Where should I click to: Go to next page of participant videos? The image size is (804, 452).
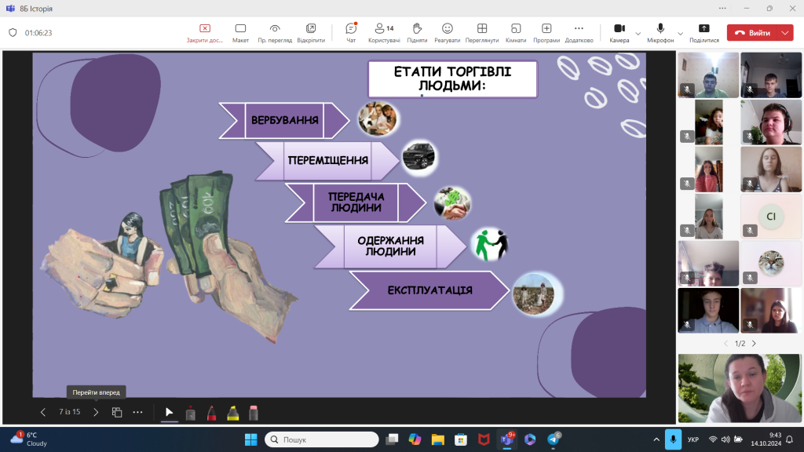pyautogui.click(x=754, y=344)
